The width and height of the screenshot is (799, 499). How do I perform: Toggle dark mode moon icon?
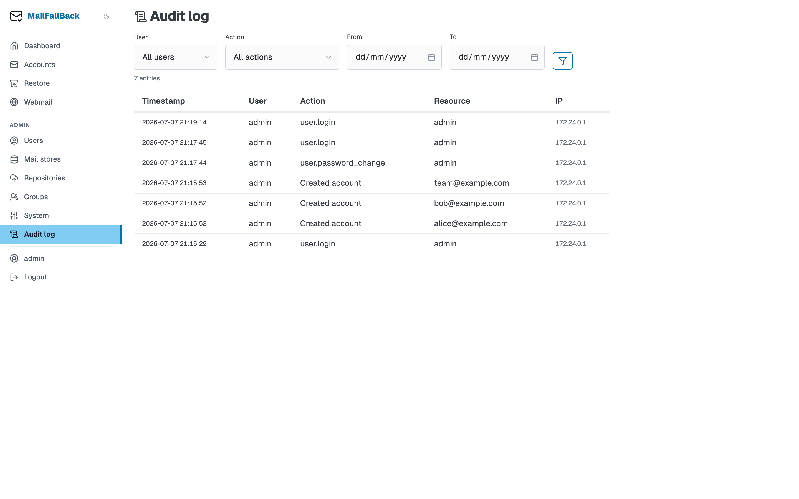click(106, 16)
